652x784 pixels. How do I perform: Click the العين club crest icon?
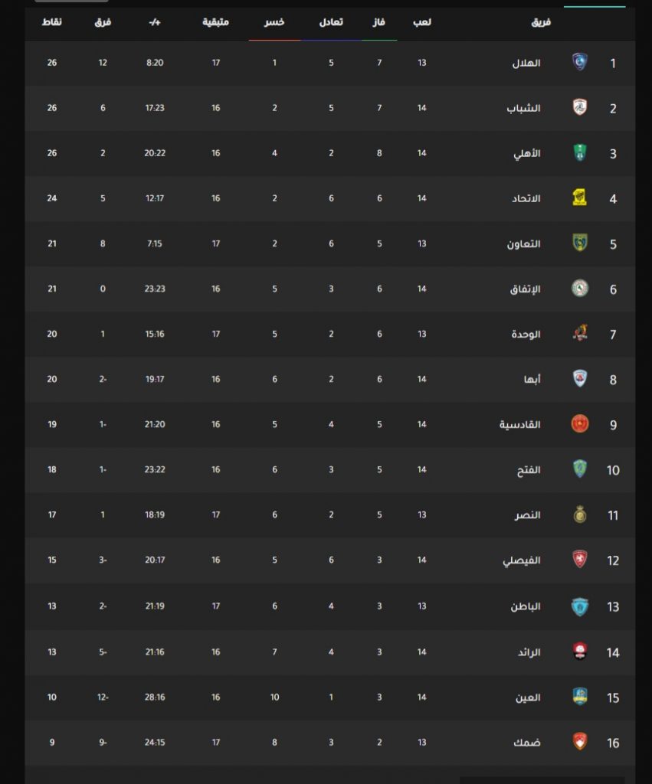point(580,697)
